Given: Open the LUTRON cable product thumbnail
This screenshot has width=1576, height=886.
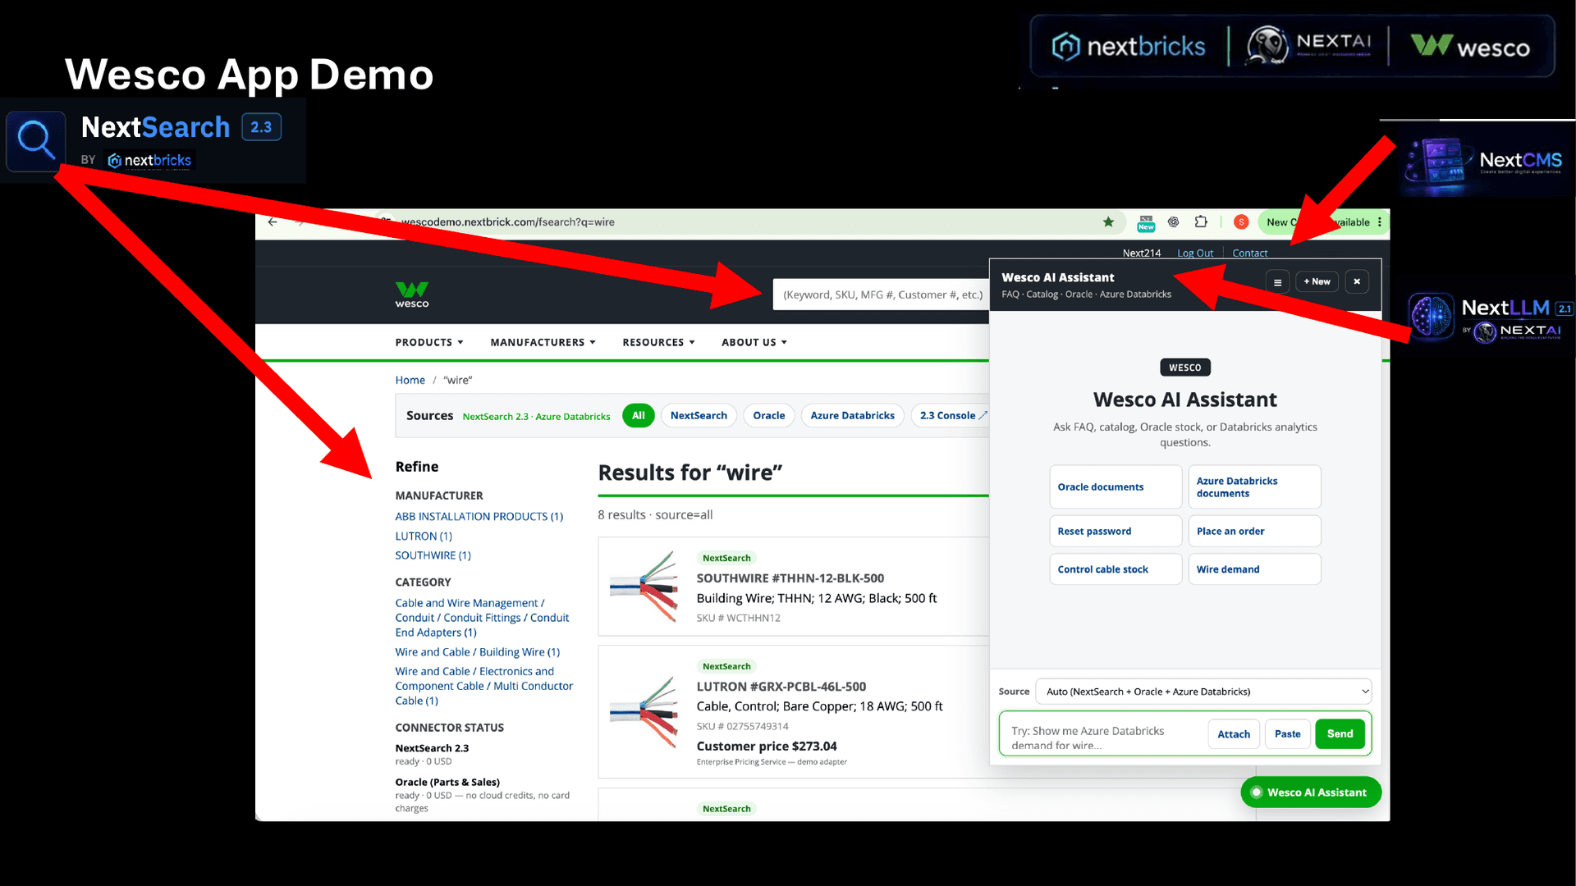Looking at the screenshot, I should (644, 712).
